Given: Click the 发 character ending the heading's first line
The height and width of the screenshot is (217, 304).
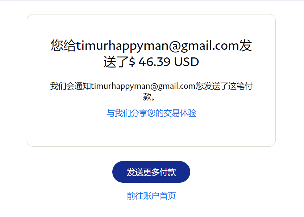Looking at the screenshot, I should [245, 45].
